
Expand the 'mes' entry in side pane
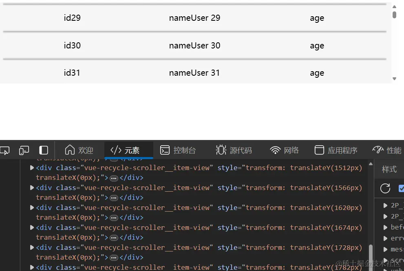pos(385,249)
